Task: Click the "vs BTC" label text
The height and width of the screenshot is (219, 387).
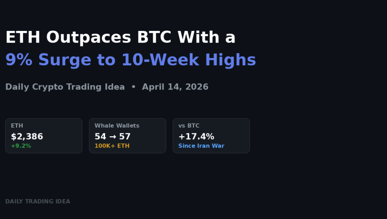Action: [x=189, y=126]
